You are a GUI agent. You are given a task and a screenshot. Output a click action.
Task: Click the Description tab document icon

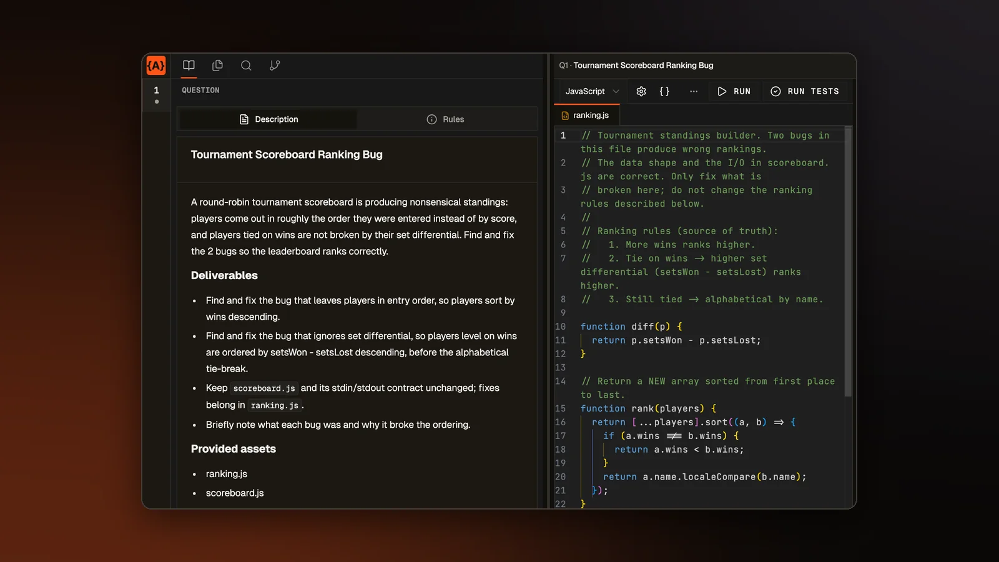(x=244, y=119)
